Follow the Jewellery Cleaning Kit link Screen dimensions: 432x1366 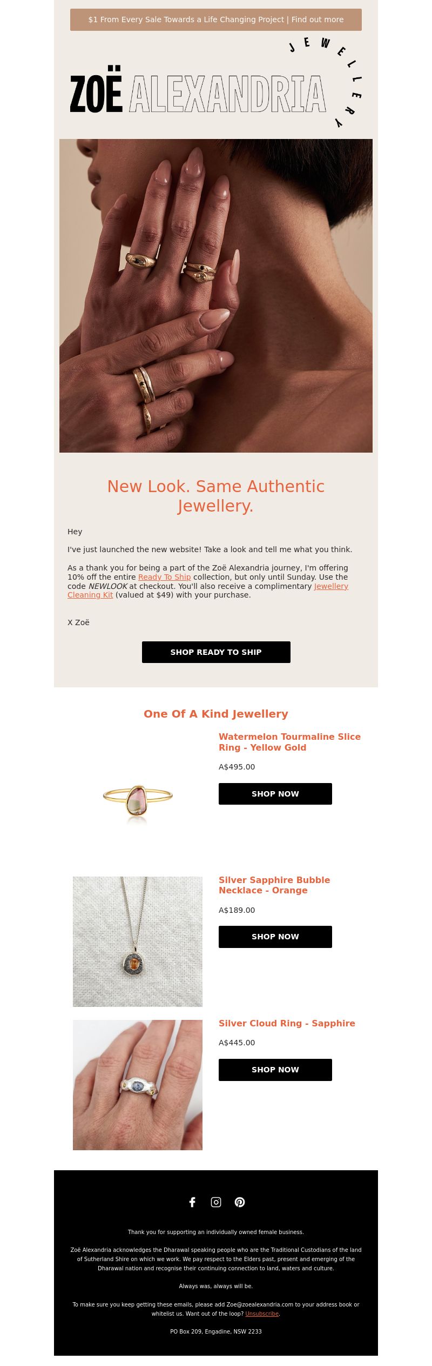(208, 591)
